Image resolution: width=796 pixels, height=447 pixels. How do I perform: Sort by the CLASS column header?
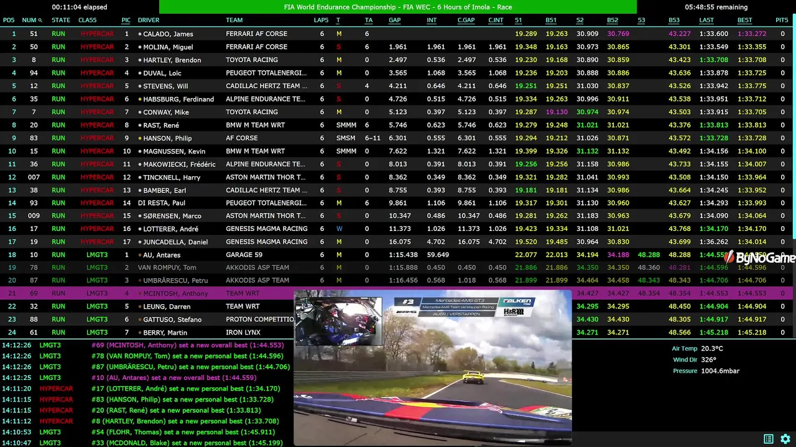[88, 20]
